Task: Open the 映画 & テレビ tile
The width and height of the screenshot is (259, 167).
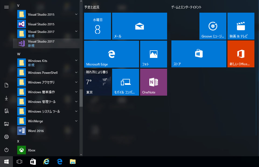Action: click(x=241, y=26)
